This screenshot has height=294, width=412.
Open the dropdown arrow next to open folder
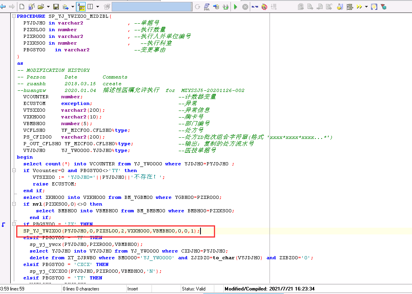click(48, 7)
